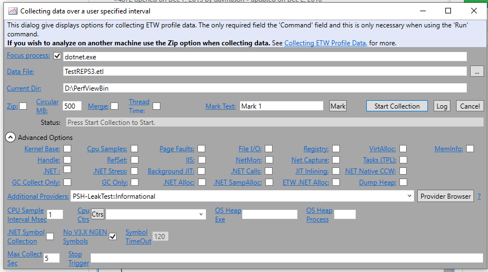Click into the OS Heap Process field
This screenshot has height=272, width=488.
345,214
